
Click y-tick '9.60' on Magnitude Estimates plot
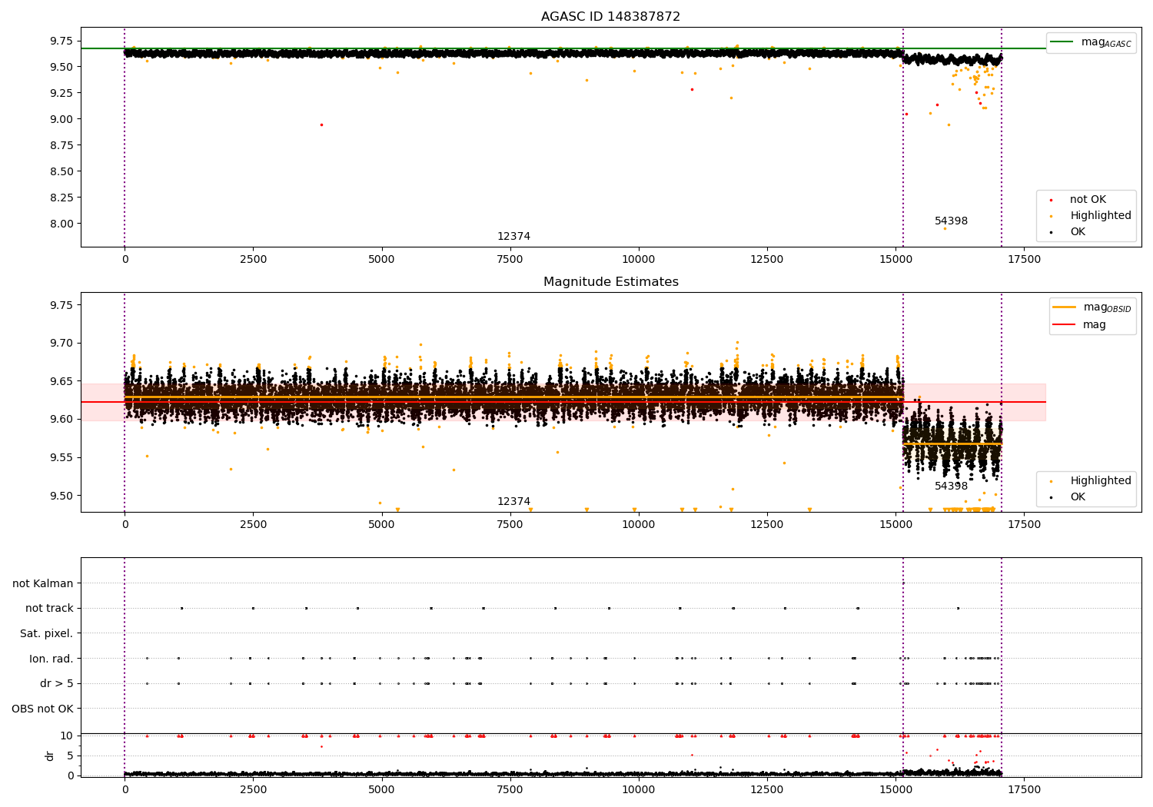coord(61,420)
